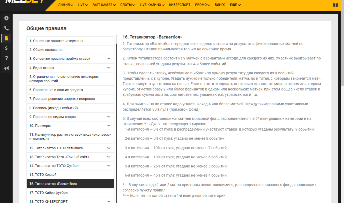Open the КИБЕРСПОРТ menu item
The width and height of the screenshot is (344, 203).
point(180,5)
